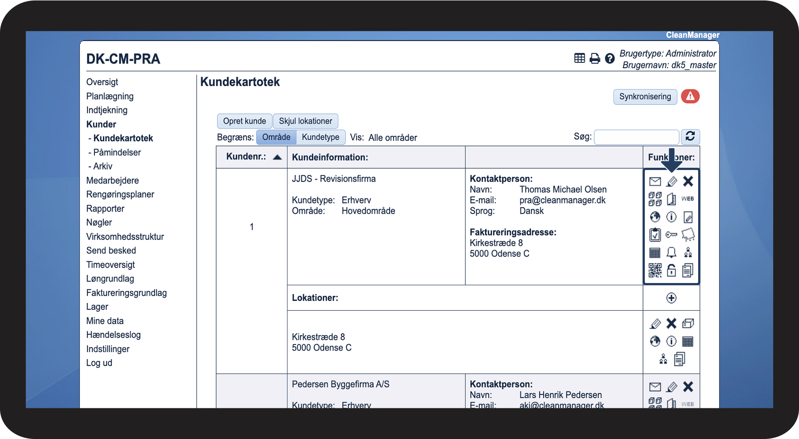
Task: Click the printer icon in the header
Action: (x=595, y=58)
